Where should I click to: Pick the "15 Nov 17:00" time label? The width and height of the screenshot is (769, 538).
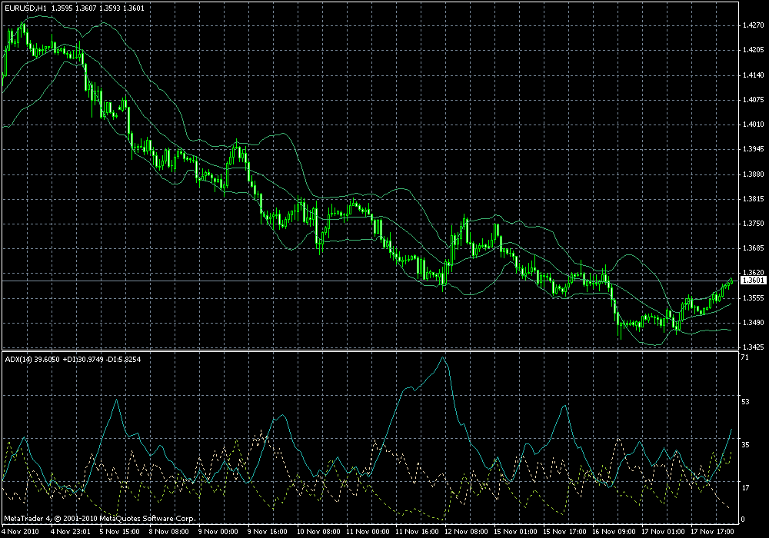click(564, 532)
